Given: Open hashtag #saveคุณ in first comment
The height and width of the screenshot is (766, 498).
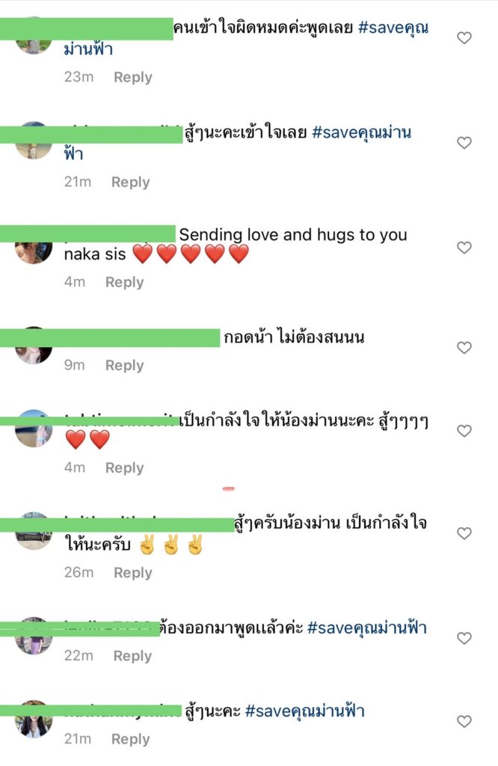Looking at the screenshot, I should pyautogui.click(x=393, y=28).
